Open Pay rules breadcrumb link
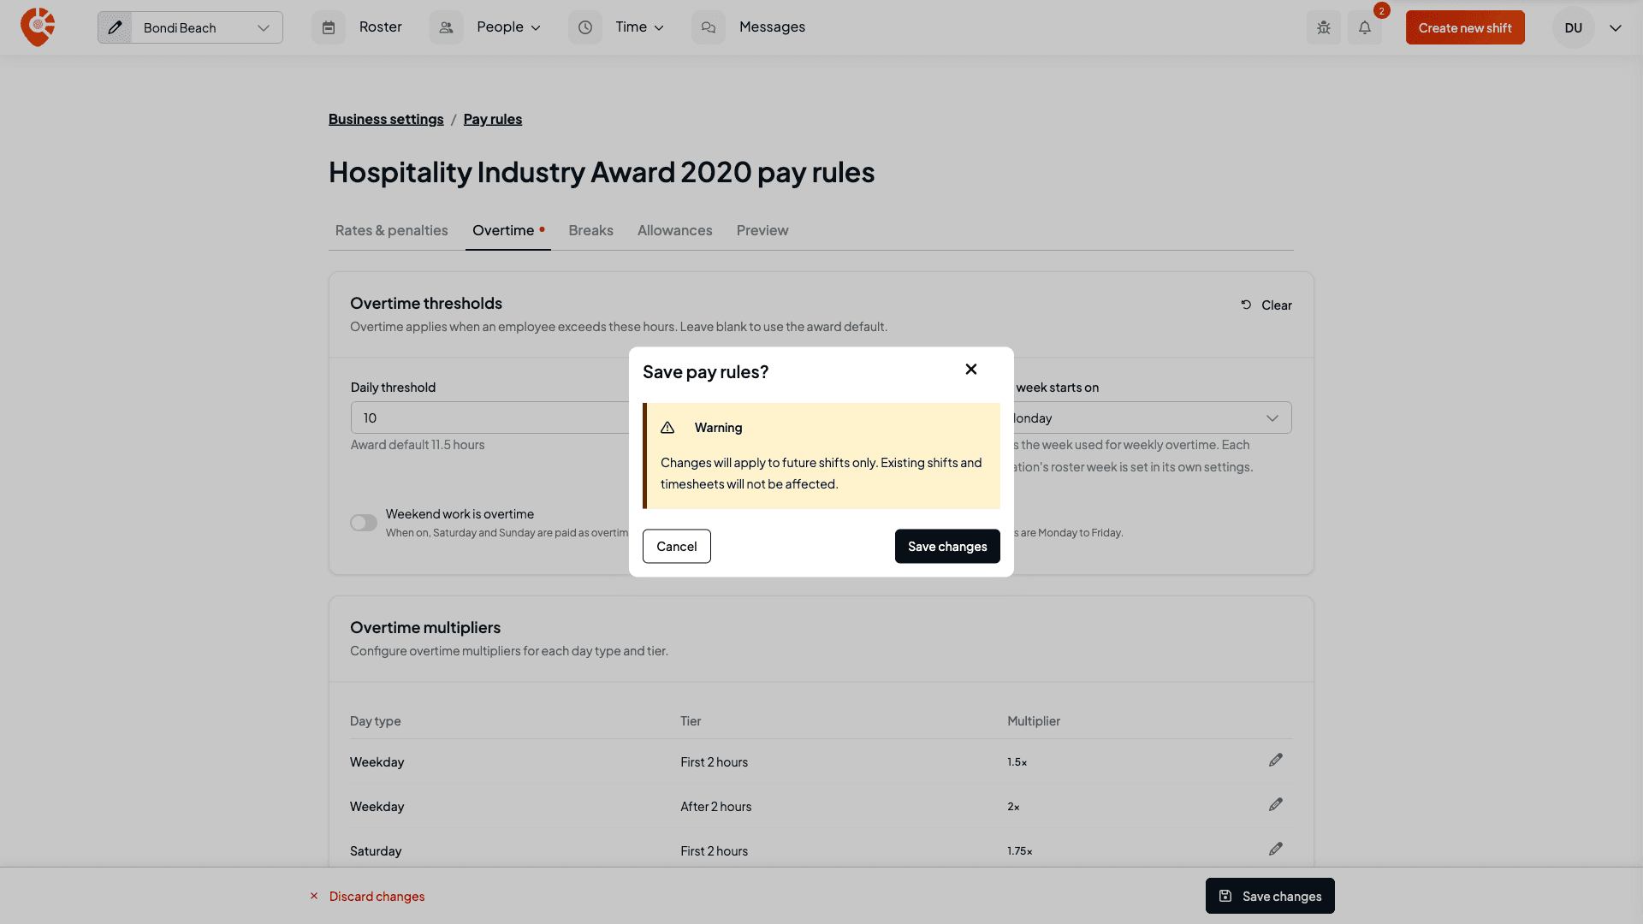The image size is (1643, 924). point(493,119)
